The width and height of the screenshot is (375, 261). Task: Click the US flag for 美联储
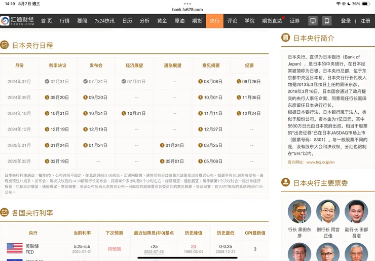pyautogui.click(x=15, y=248)
